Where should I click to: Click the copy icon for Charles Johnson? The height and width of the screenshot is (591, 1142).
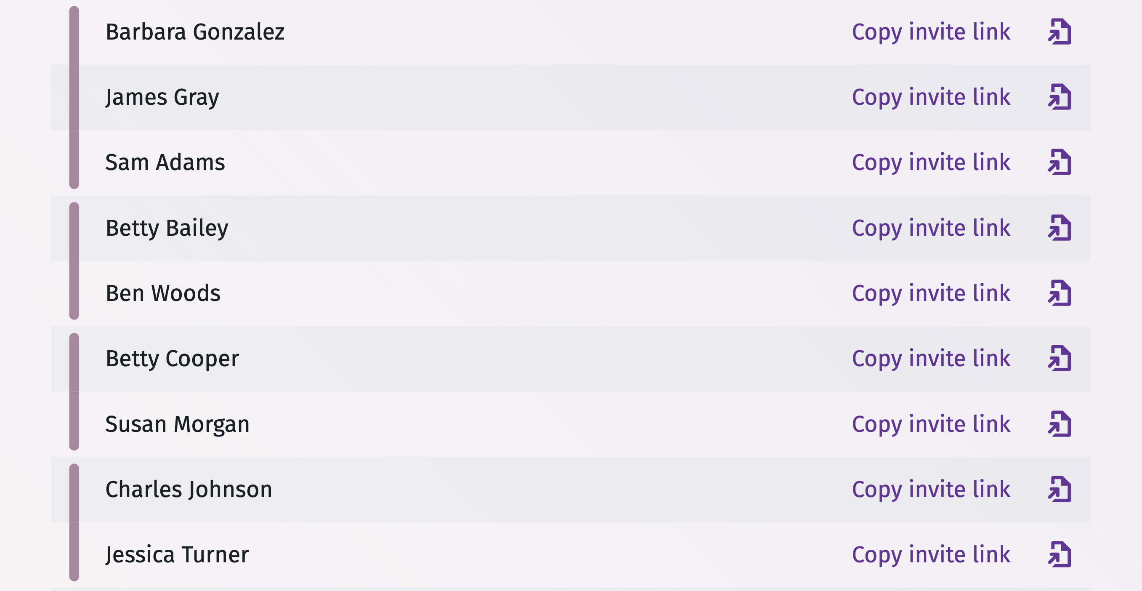[x=1060, y=490]
